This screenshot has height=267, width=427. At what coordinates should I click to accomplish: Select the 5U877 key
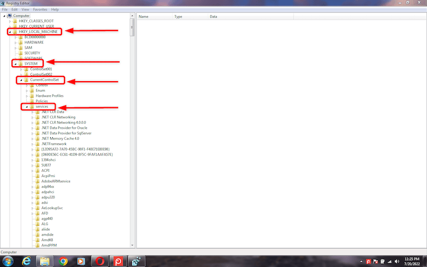[x=46, y=165]
